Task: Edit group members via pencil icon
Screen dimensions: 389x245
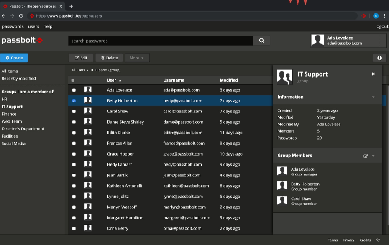Action: click(x=366, y=156)
